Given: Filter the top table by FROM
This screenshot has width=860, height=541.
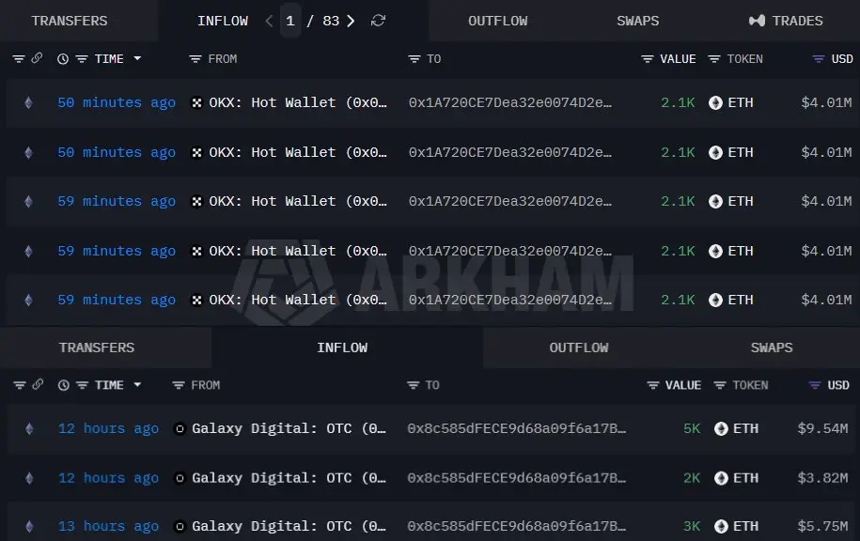Looking at the screenshot, I should click(195, 58).
